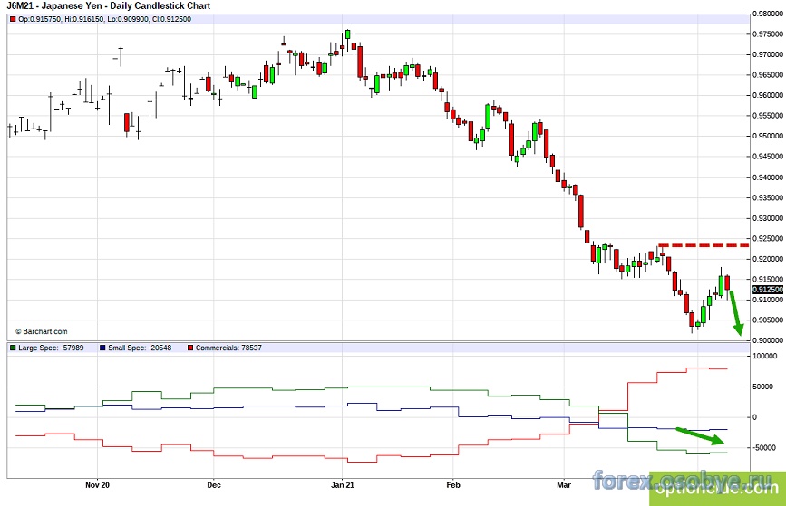Image resolution: width=786 pixels, height=506 pixels.
Task: Click the 'Jan 21' date axis label
Action: 343,485
